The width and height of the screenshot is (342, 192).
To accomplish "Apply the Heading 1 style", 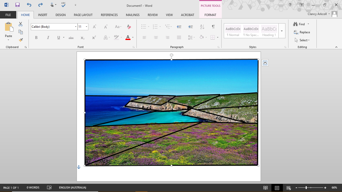I will [x=269, y=31].
